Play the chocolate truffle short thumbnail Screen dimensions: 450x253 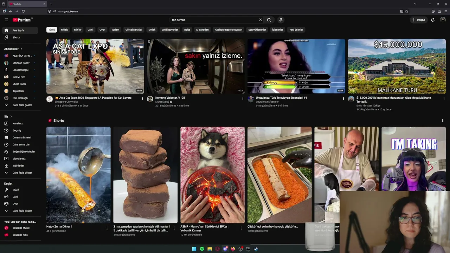146,175
